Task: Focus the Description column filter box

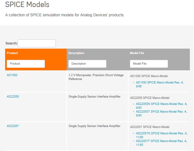Action: click(x=87, y=64)
